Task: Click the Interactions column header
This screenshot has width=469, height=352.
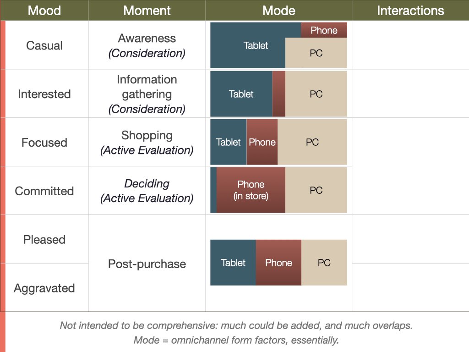Action: tap(410, 10)
